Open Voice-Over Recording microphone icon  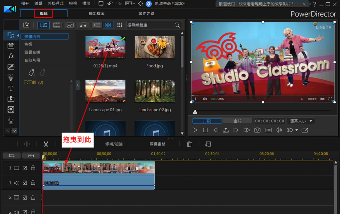click(11, 120)
